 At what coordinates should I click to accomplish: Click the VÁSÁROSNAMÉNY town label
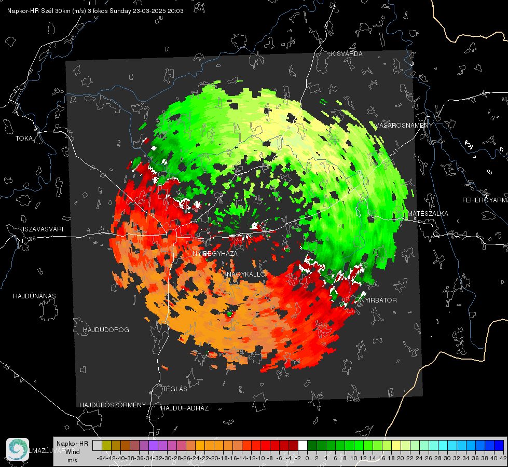(x=404, y=126)
